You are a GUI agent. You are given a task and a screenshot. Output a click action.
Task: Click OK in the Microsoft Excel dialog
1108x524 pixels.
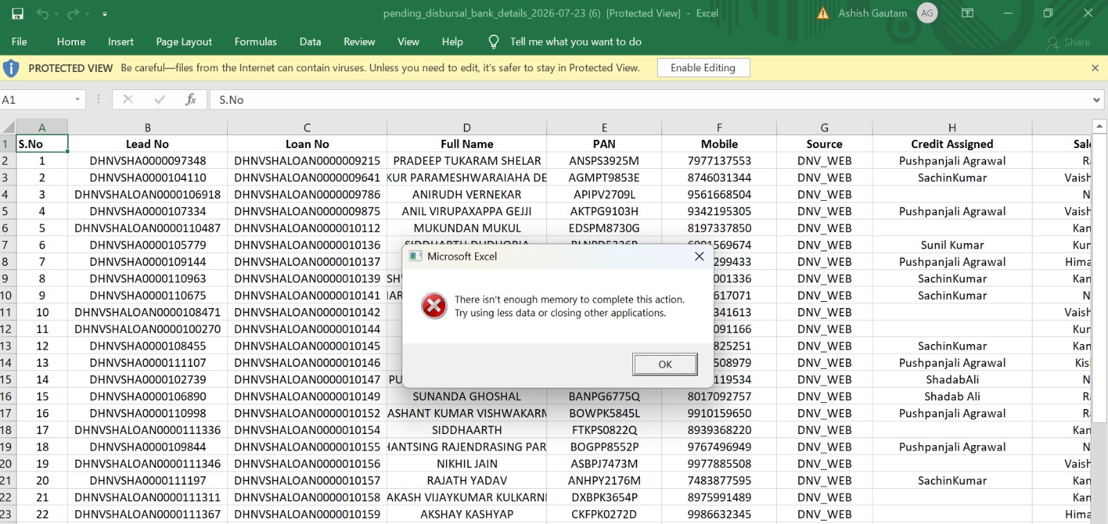coord(665,364)
